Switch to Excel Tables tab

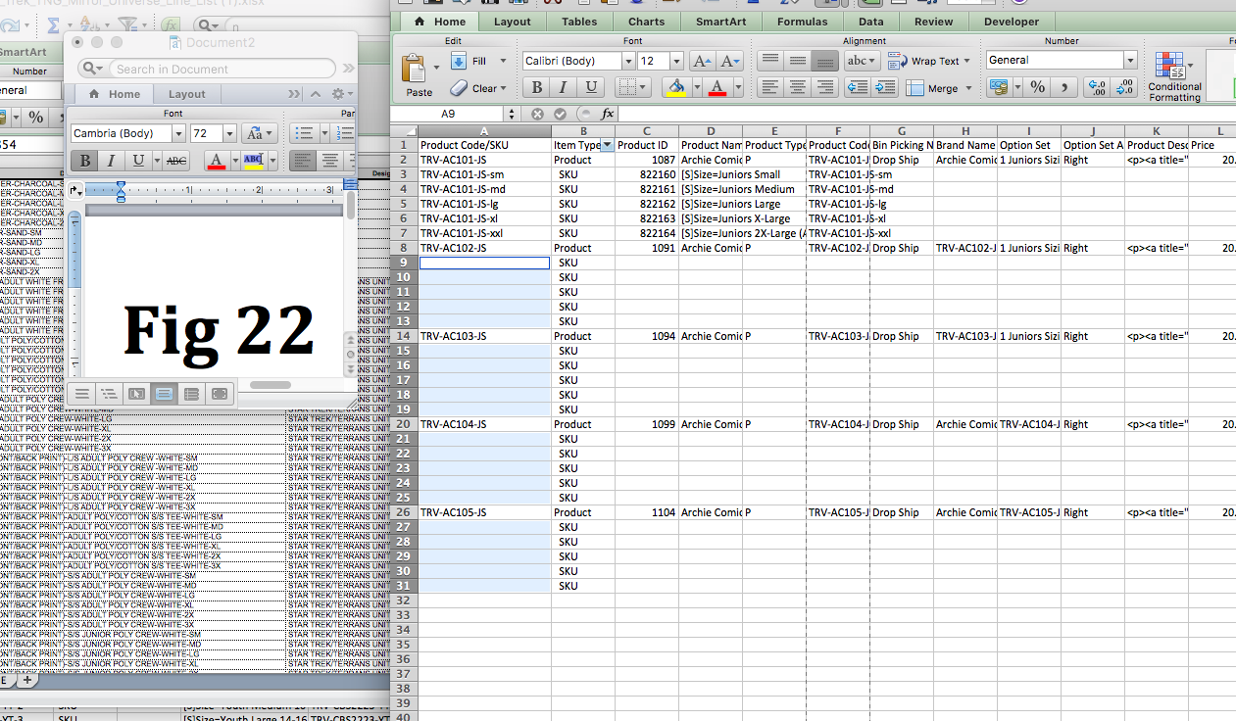point(579,22)
